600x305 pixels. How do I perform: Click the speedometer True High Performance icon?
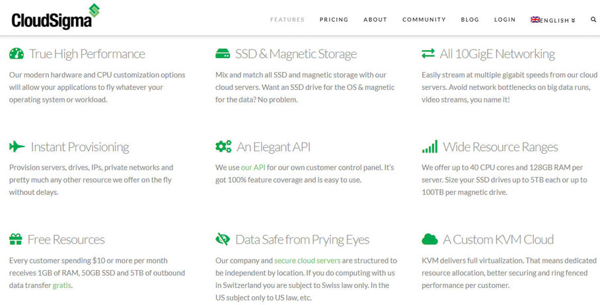click(17, 53)
